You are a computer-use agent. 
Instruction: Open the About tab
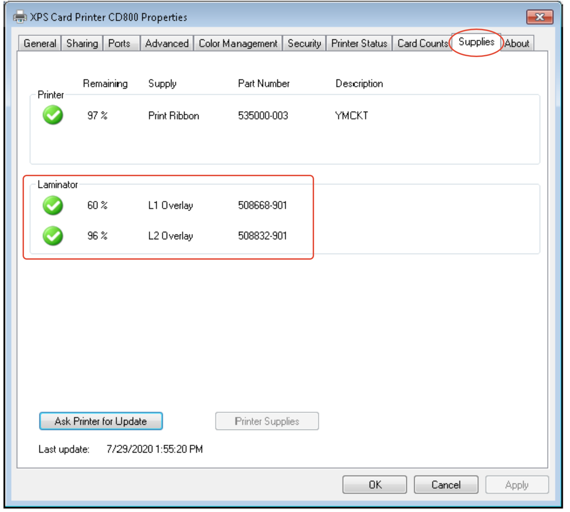click(x=517, y=43)
